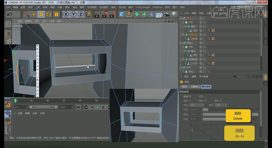Click the Array modeling object icon
Screen dimensions: 272x148
tap(144, 14)
